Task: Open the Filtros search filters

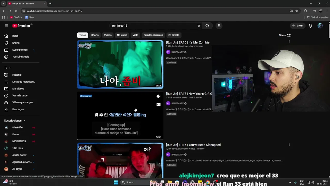Action: 285,35
